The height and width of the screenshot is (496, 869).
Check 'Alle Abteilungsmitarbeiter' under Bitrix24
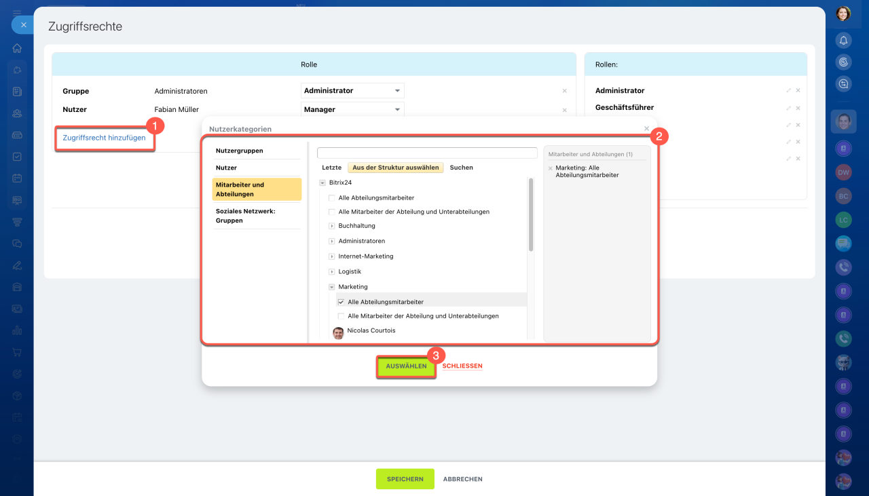[x=332, y=198]
